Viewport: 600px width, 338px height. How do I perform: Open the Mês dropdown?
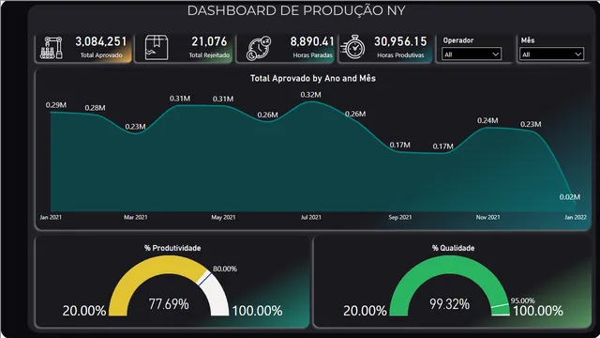click(x=551, y=54)
